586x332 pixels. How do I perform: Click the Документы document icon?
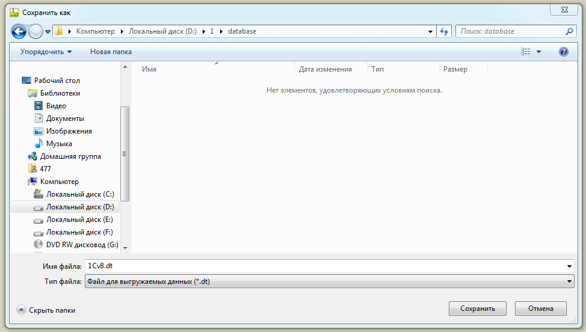(x=39, y=118)
